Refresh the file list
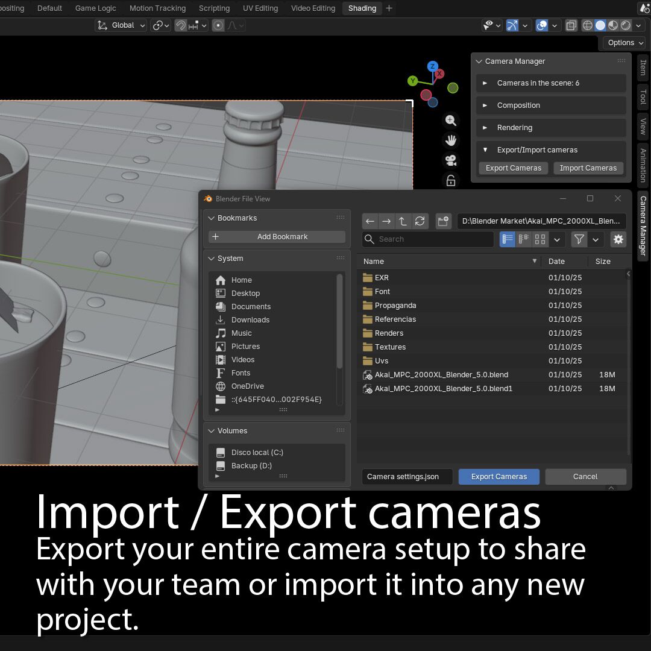The width and height of the screenshot is (651, 651). (x=420, y=221)
